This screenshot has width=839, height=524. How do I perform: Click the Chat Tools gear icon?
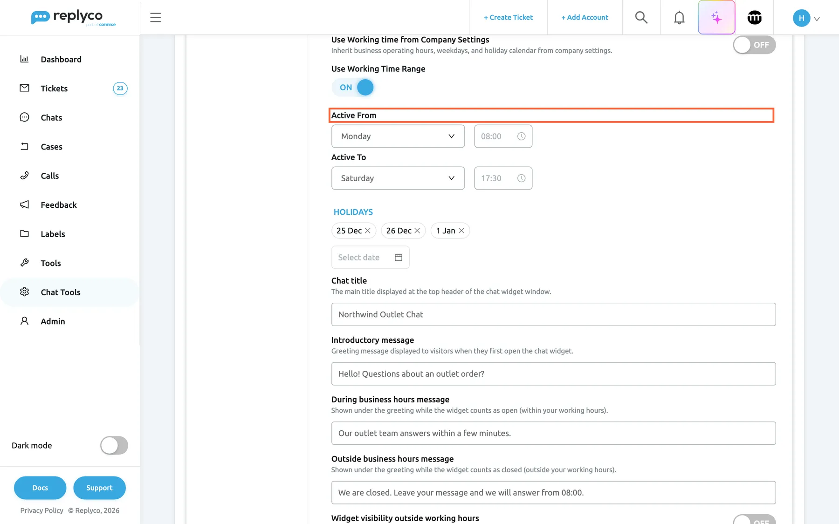[24, 292]
